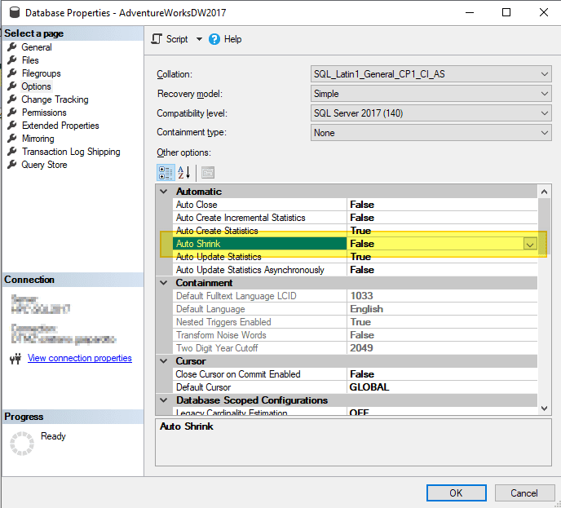Viewport: 561px width, 508px height.
Task: Select the Two Digit Year Cutoff row
Action: (x=355, y=348)
